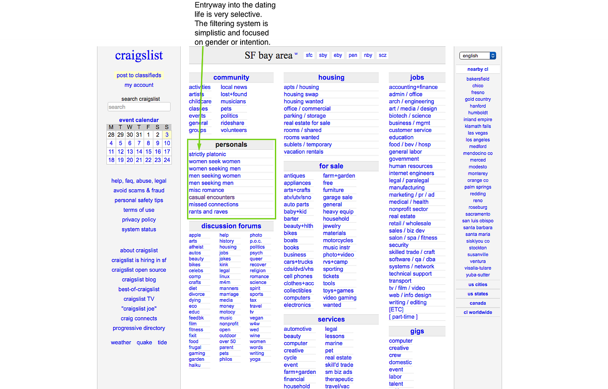Screen dimensions: 608x389
Task: Open the services section heading
Action: [331, 320]
